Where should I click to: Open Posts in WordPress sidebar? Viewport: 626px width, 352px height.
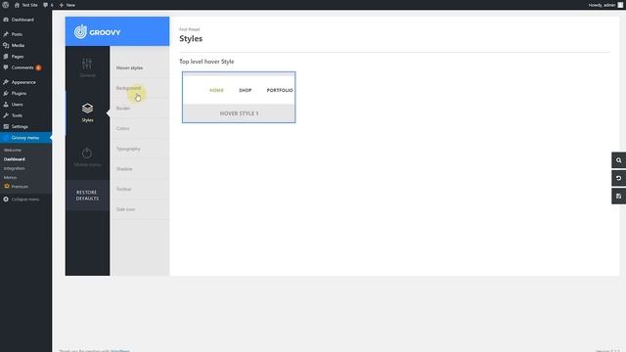coord(25,34)
